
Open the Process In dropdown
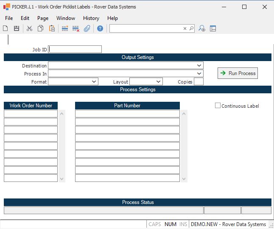click(x=199, y=74)
